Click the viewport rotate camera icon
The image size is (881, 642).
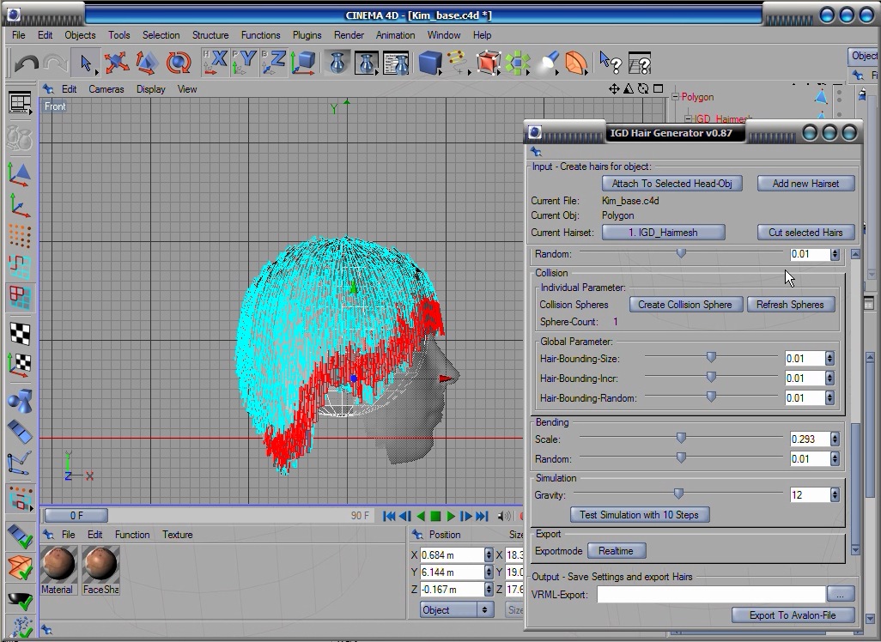click(643, 88)
